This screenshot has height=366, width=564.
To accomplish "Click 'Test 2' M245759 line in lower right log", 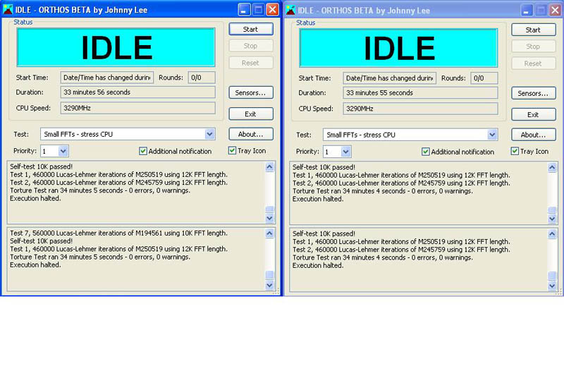I will [x=401, y=250].
